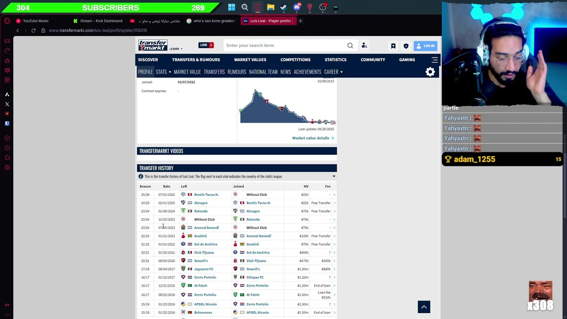Image resolution: width=567 pixels, height=319 pixels.
Task: Open the Market Values menu
Action: click(x=250, y=59)
